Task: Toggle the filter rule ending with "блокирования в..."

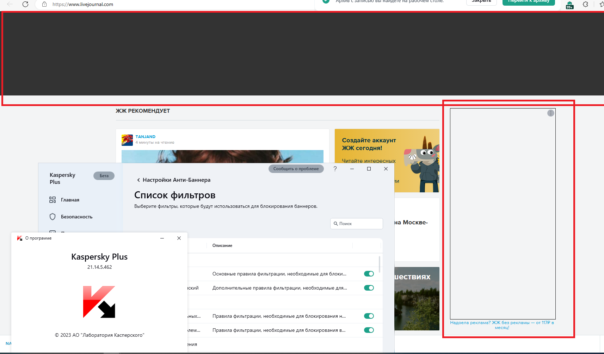Action: 369,330
